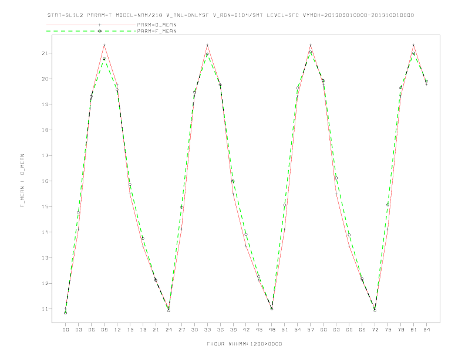Click the O_MEAN plus marker at hour 63
The height and width of the screenshot is (359, 465).
(x=336, y=194)
